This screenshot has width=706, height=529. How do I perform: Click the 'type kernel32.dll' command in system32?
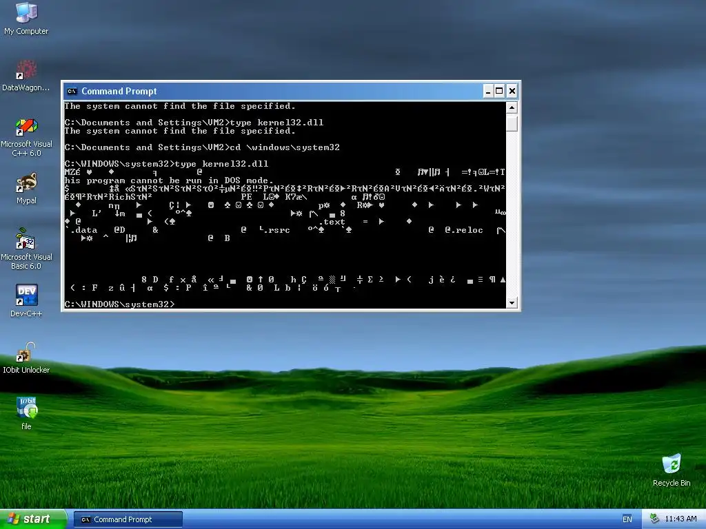click(221, 164)
